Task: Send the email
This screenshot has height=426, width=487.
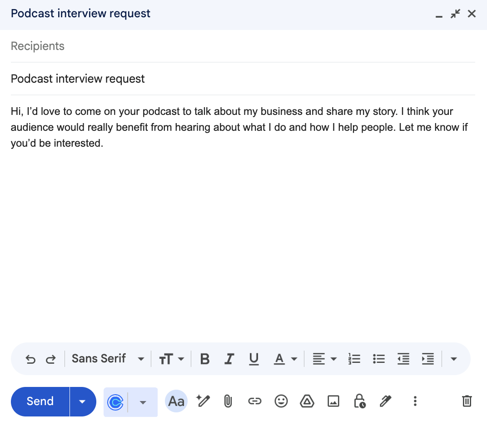Action: [40, 401]
